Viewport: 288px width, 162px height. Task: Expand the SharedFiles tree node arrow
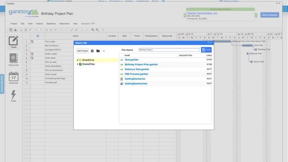tap(77, 64)
